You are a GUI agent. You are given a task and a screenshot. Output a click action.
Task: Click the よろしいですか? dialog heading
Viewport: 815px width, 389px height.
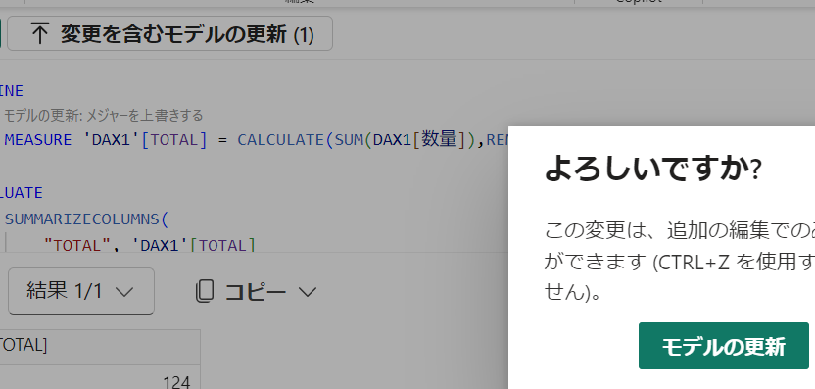coord(652,169)
